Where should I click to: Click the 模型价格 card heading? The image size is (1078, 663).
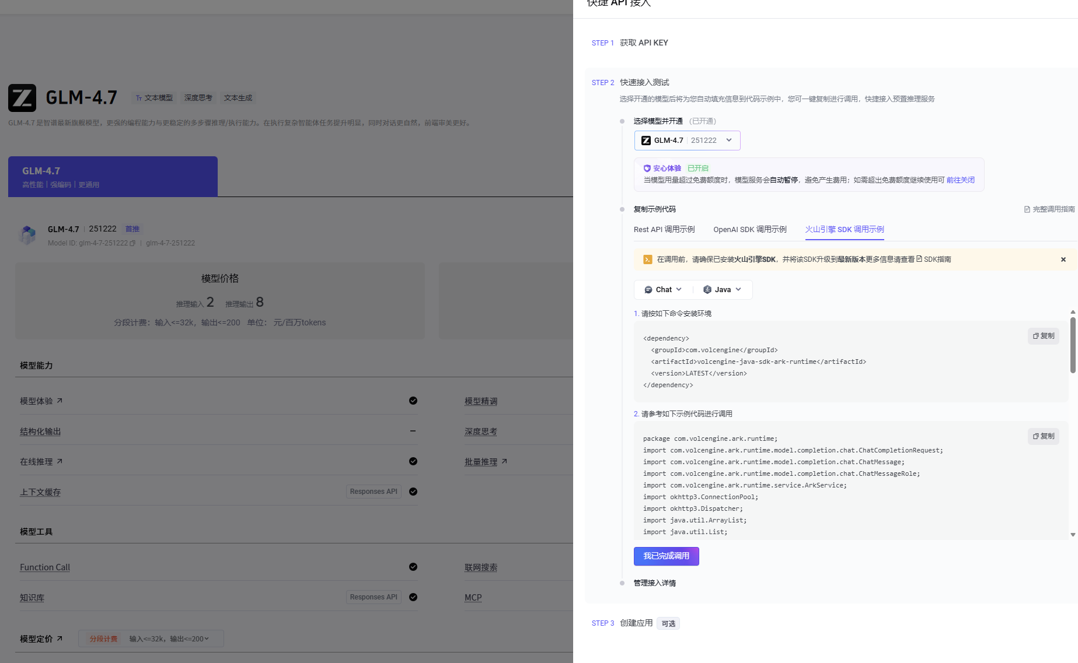coord(220,279)
